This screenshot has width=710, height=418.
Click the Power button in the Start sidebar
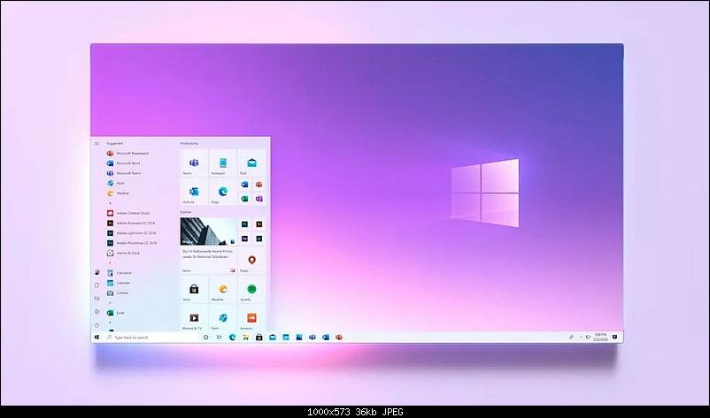point(96,325)
